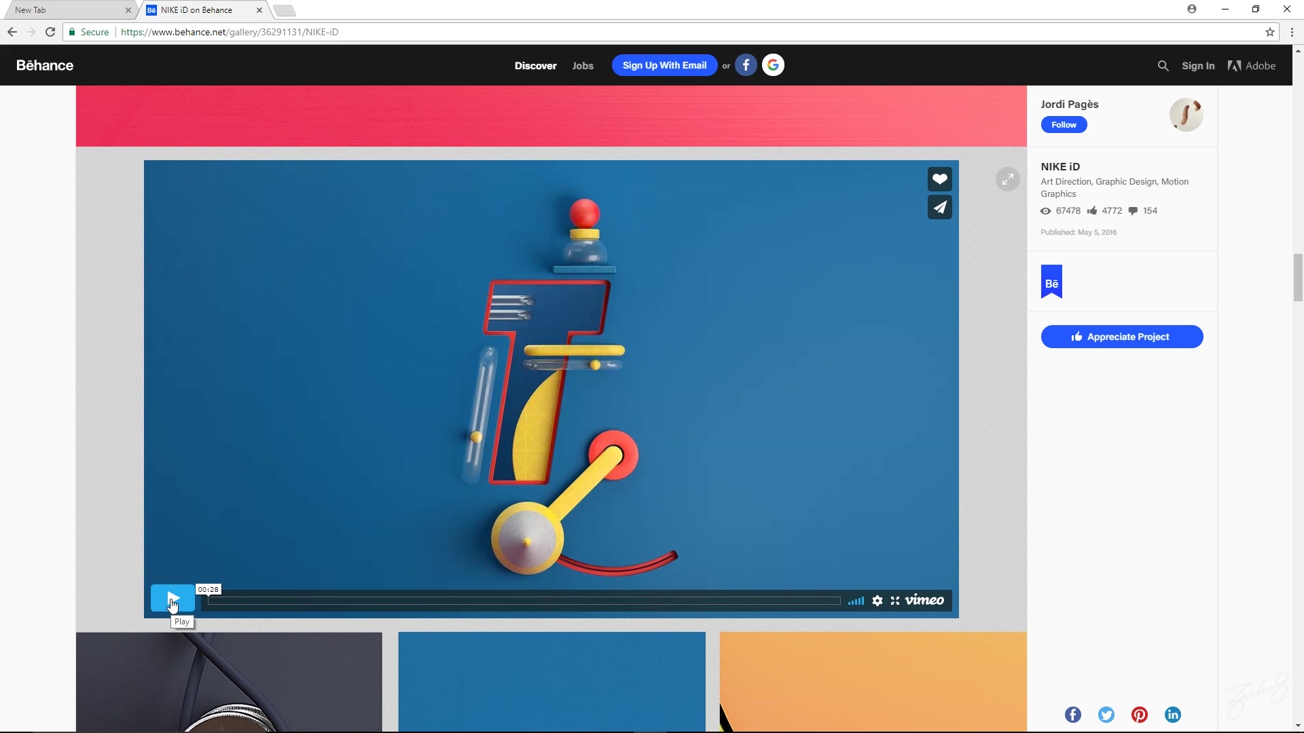The width and height of the screenshot is (1304, 733).
Task: Sign up with Google icon
Action: tap(773, 65)
